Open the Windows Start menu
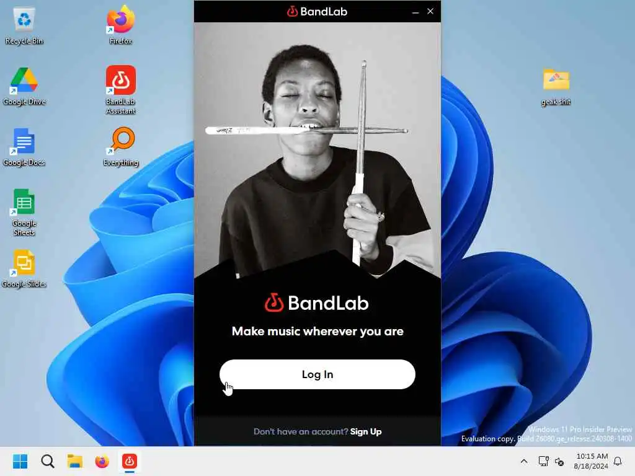The image size is (635, 476). coord(20,461)
